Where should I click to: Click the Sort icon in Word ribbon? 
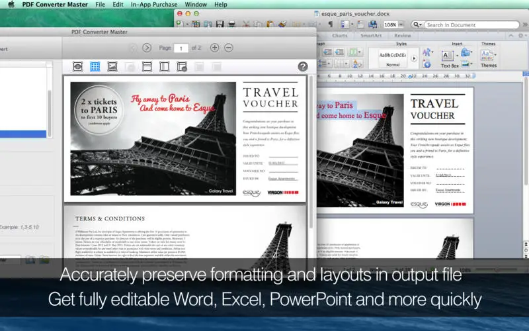coord(356,64)
